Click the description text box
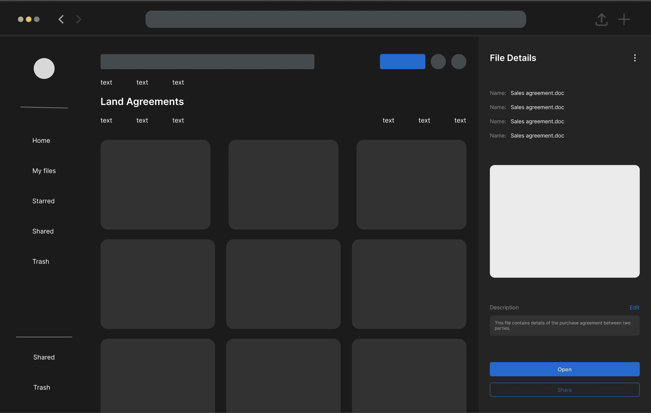Viewport: 651px width, 413px height. (565, 325)
